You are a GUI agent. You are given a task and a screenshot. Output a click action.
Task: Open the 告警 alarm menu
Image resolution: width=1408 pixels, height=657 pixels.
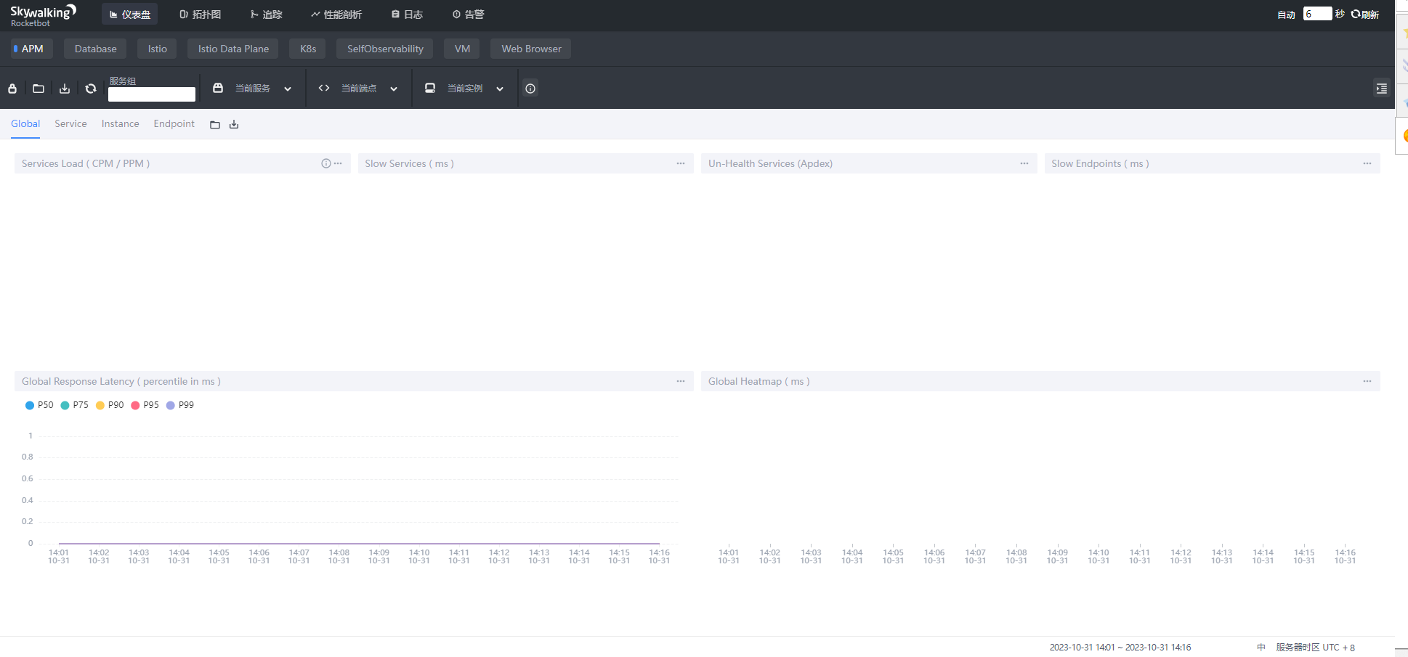click(x=468, y=15)
